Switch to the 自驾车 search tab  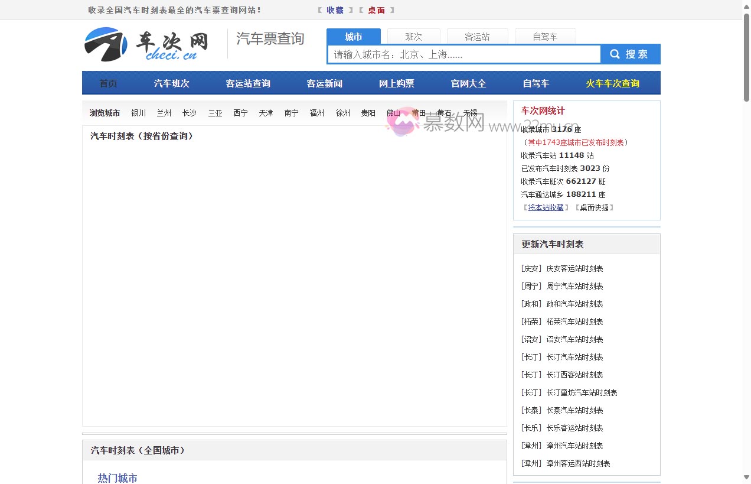pyautogui.click(x=546, y=36)
